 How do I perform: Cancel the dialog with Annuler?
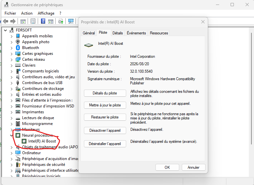coord(194,167)
